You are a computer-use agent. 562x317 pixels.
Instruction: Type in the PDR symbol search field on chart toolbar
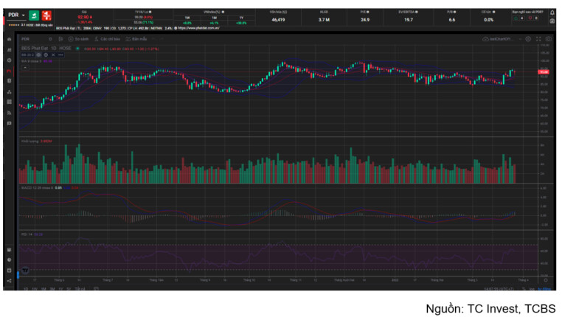coord(30,38)
